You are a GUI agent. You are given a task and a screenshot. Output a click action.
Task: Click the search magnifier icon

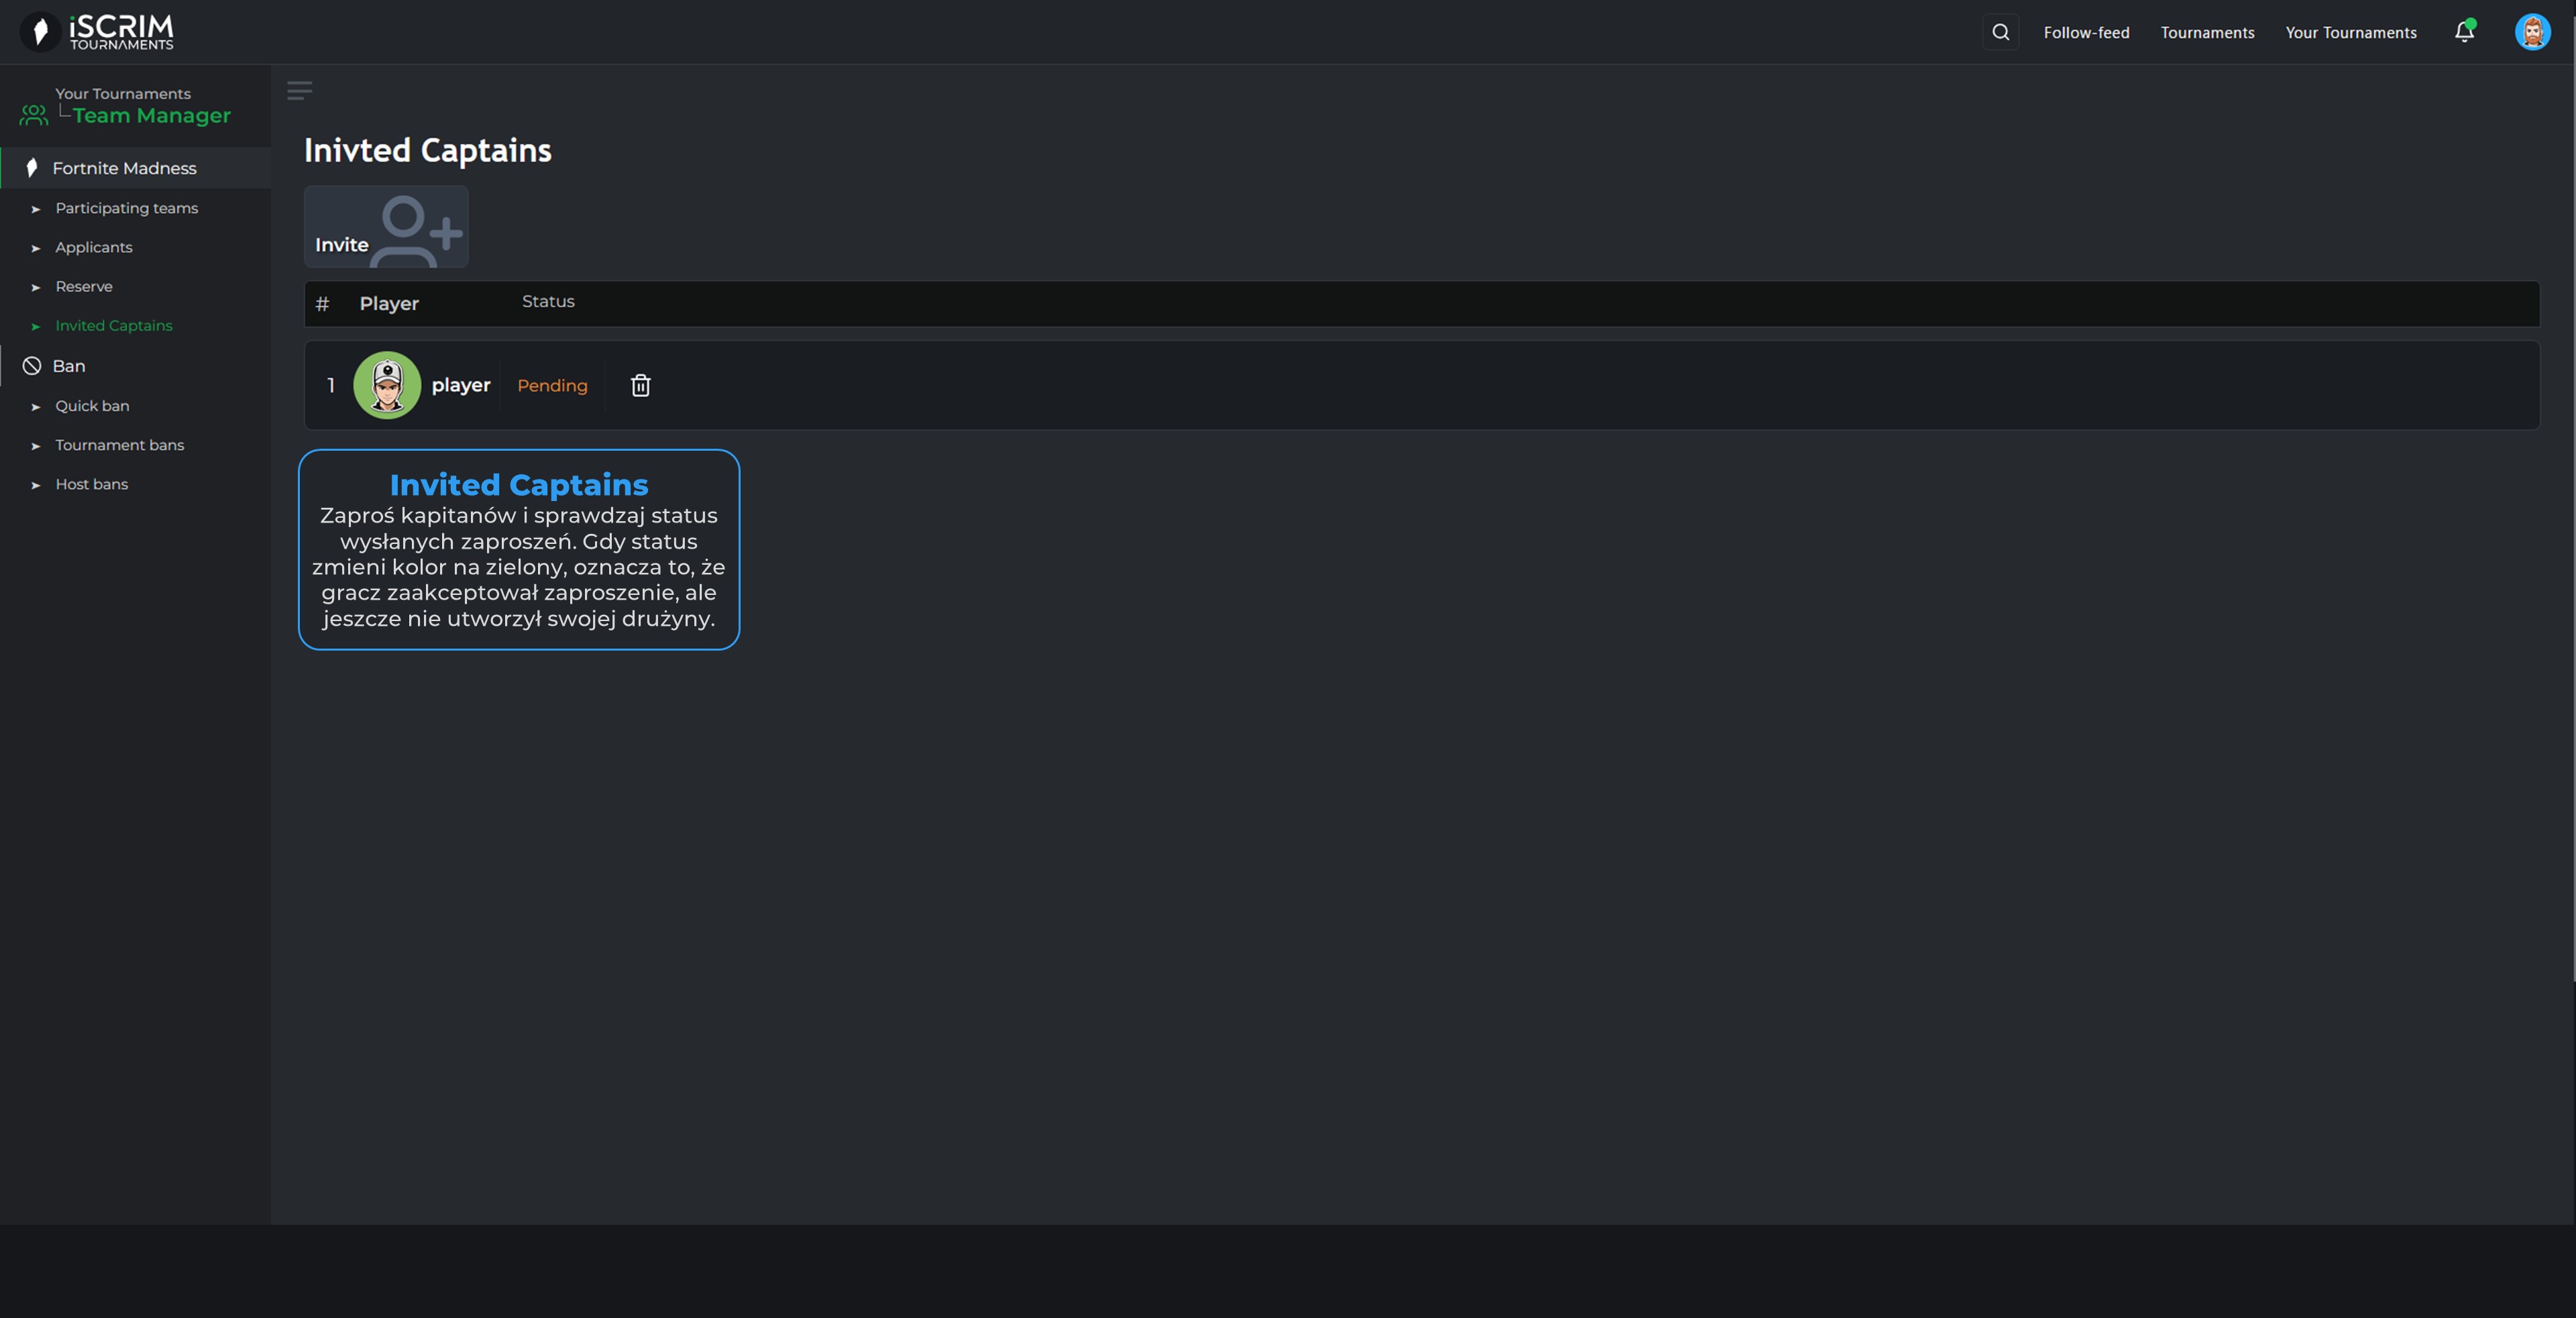pos(2000,32)
